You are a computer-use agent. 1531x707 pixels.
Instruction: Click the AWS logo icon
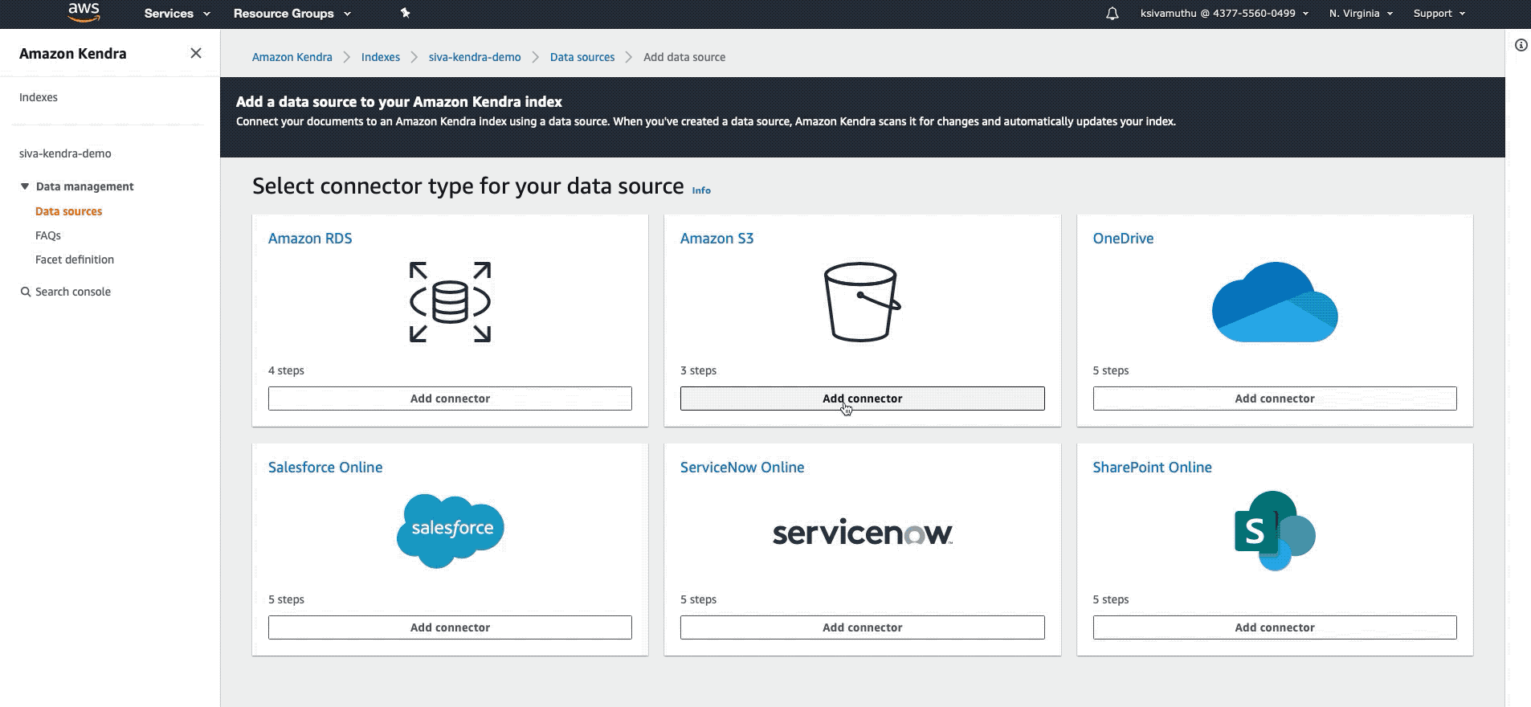[84, 12]
